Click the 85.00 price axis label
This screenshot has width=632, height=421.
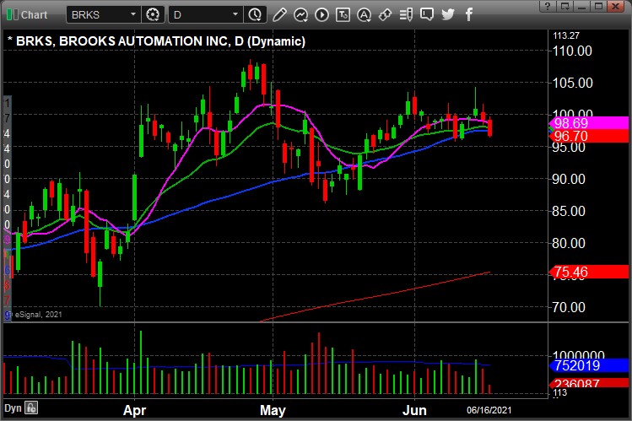pos(569,211)
